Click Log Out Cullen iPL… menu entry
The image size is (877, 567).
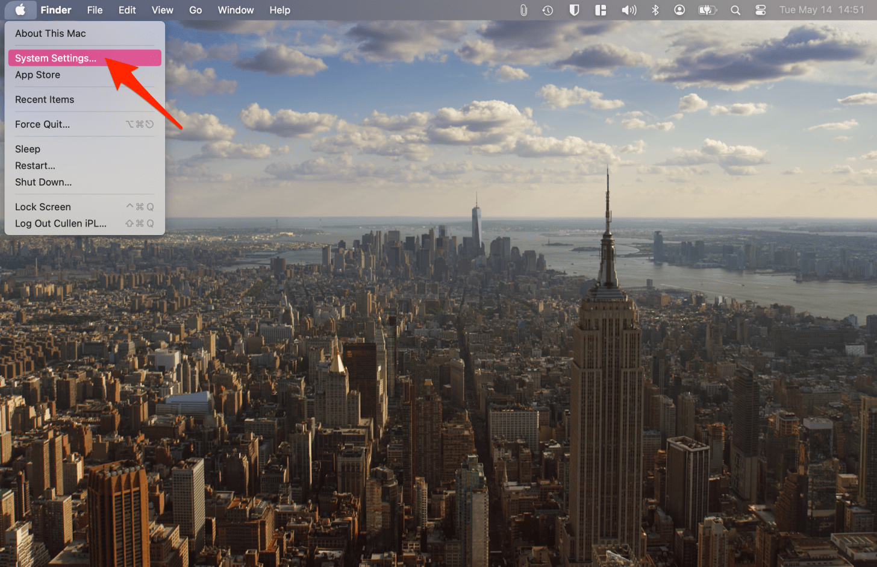(x=61, y=224)
